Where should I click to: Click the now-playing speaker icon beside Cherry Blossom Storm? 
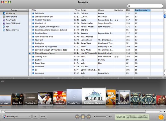(30, 53)
